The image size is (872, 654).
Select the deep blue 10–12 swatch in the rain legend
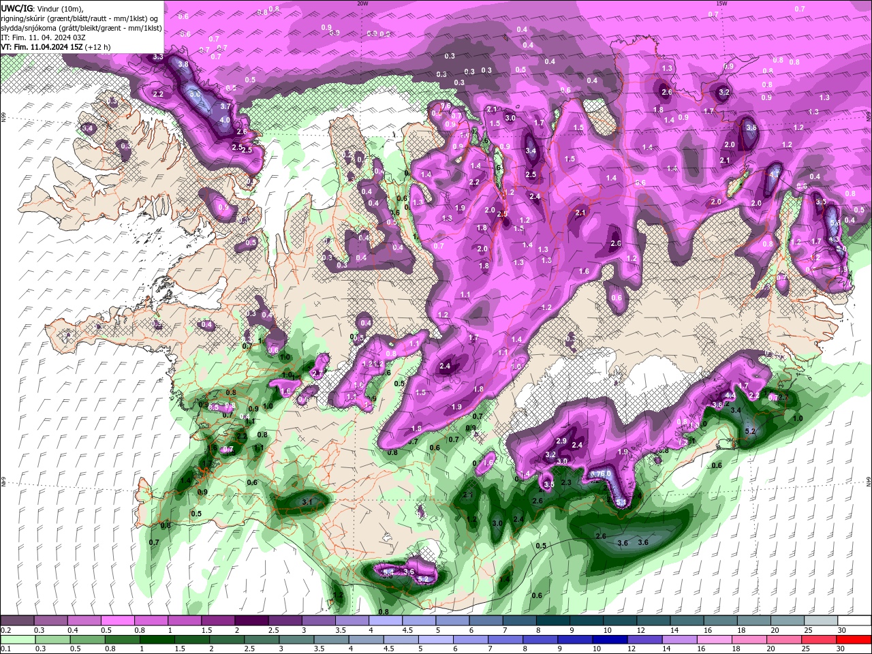(610, 639)
